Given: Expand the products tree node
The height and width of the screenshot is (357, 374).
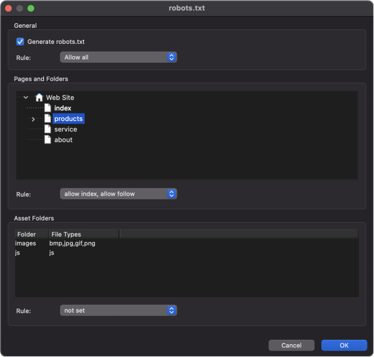Looking at the screenshot, I should pos(33,119).
